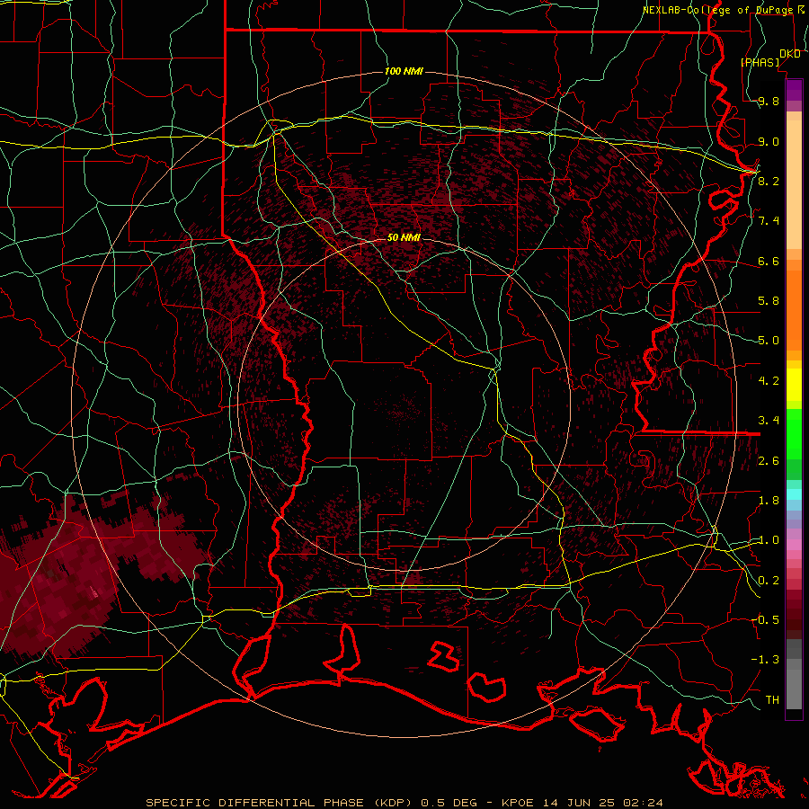The height and width of the screenshot is (809, 809).
Task: Click the KPOE station identifier in caption
Action: tap(518, 803)
